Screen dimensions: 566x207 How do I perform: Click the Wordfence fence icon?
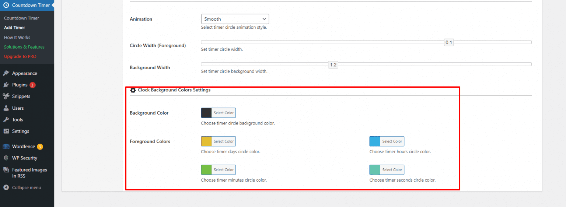pos(6,147)
